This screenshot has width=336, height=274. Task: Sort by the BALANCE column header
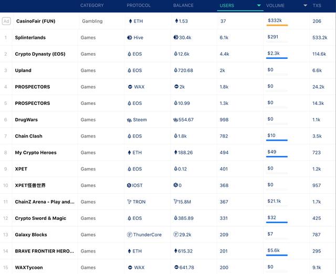pos(183,6)
